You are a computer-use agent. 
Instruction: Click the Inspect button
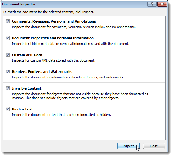point(128,146)
